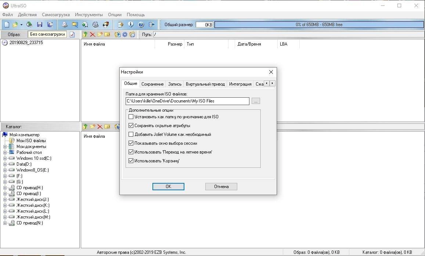Click New folder icon in the Каталог toolbar
The width and height of the screenshot is (425, 256).
93,126
